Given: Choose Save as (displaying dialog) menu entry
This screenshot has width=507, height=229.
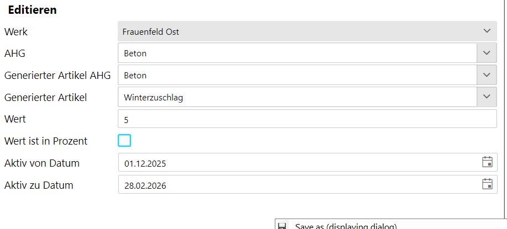Looking at the screenshot, I should click(x=346, y=226).
